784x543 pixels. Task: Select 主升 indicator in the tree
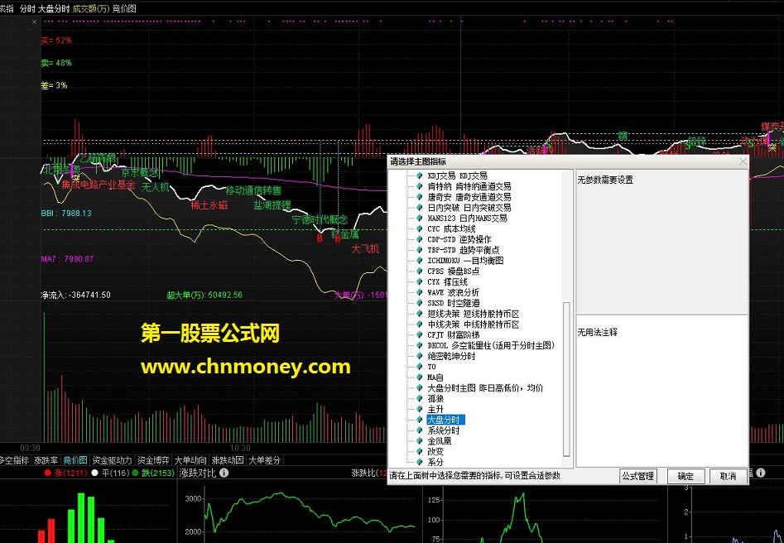[435, 409]
